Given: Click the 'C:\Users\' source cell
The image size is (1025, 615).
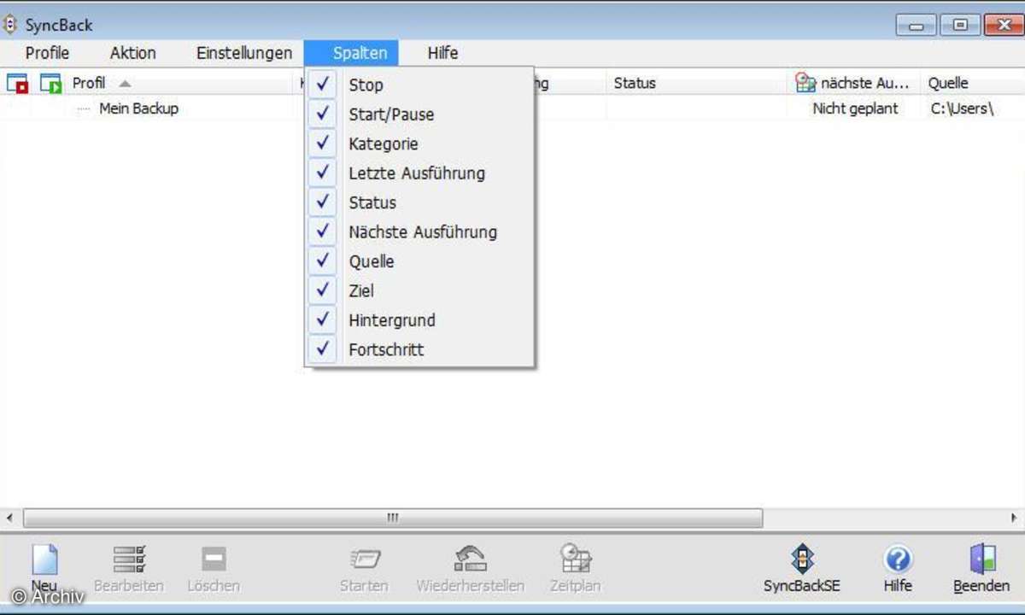Looking at the screenshot, I should click(963, 108).
